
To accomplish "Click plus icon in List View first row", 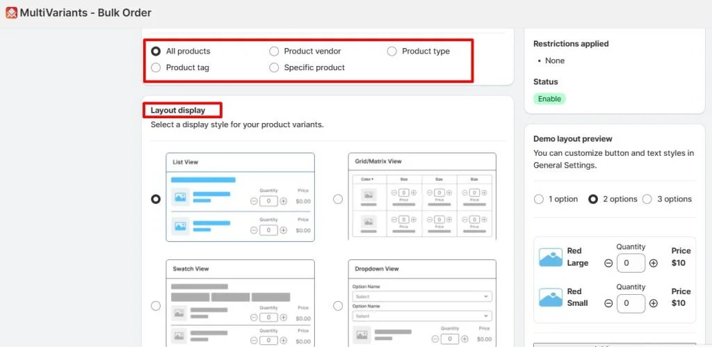I will (284, 201).
